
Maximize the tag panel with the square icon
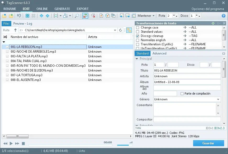224,53
